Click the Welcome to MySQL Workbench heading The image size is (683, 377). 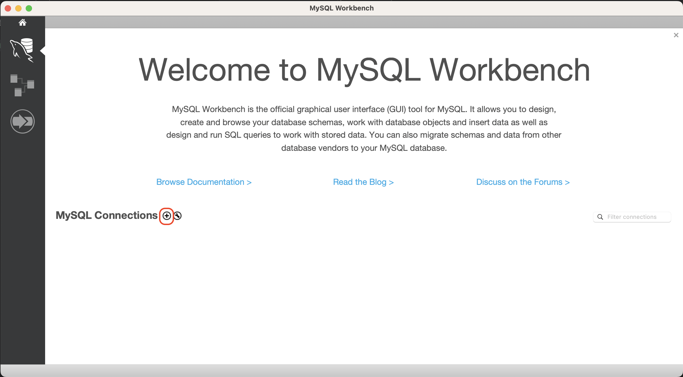pyautogui.click(x=364, y=70)
